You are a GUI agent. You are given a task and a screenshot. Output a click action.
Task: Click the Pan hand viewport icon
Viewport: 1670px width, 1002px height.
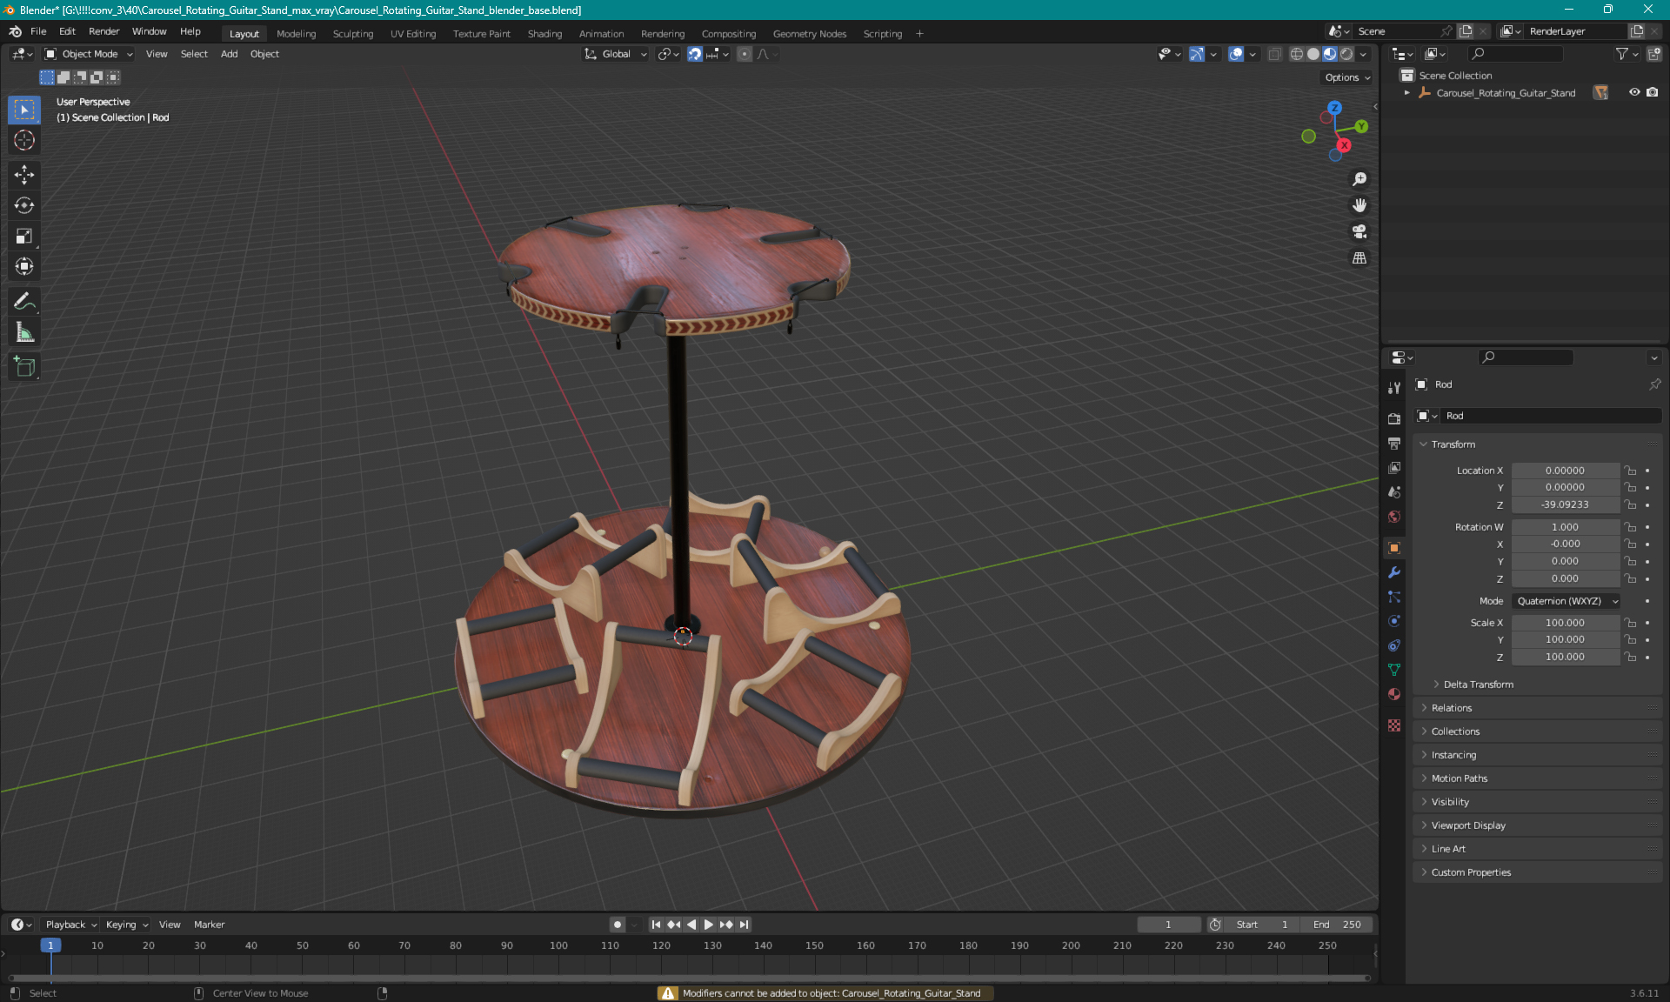click(x=1359, y=205)
